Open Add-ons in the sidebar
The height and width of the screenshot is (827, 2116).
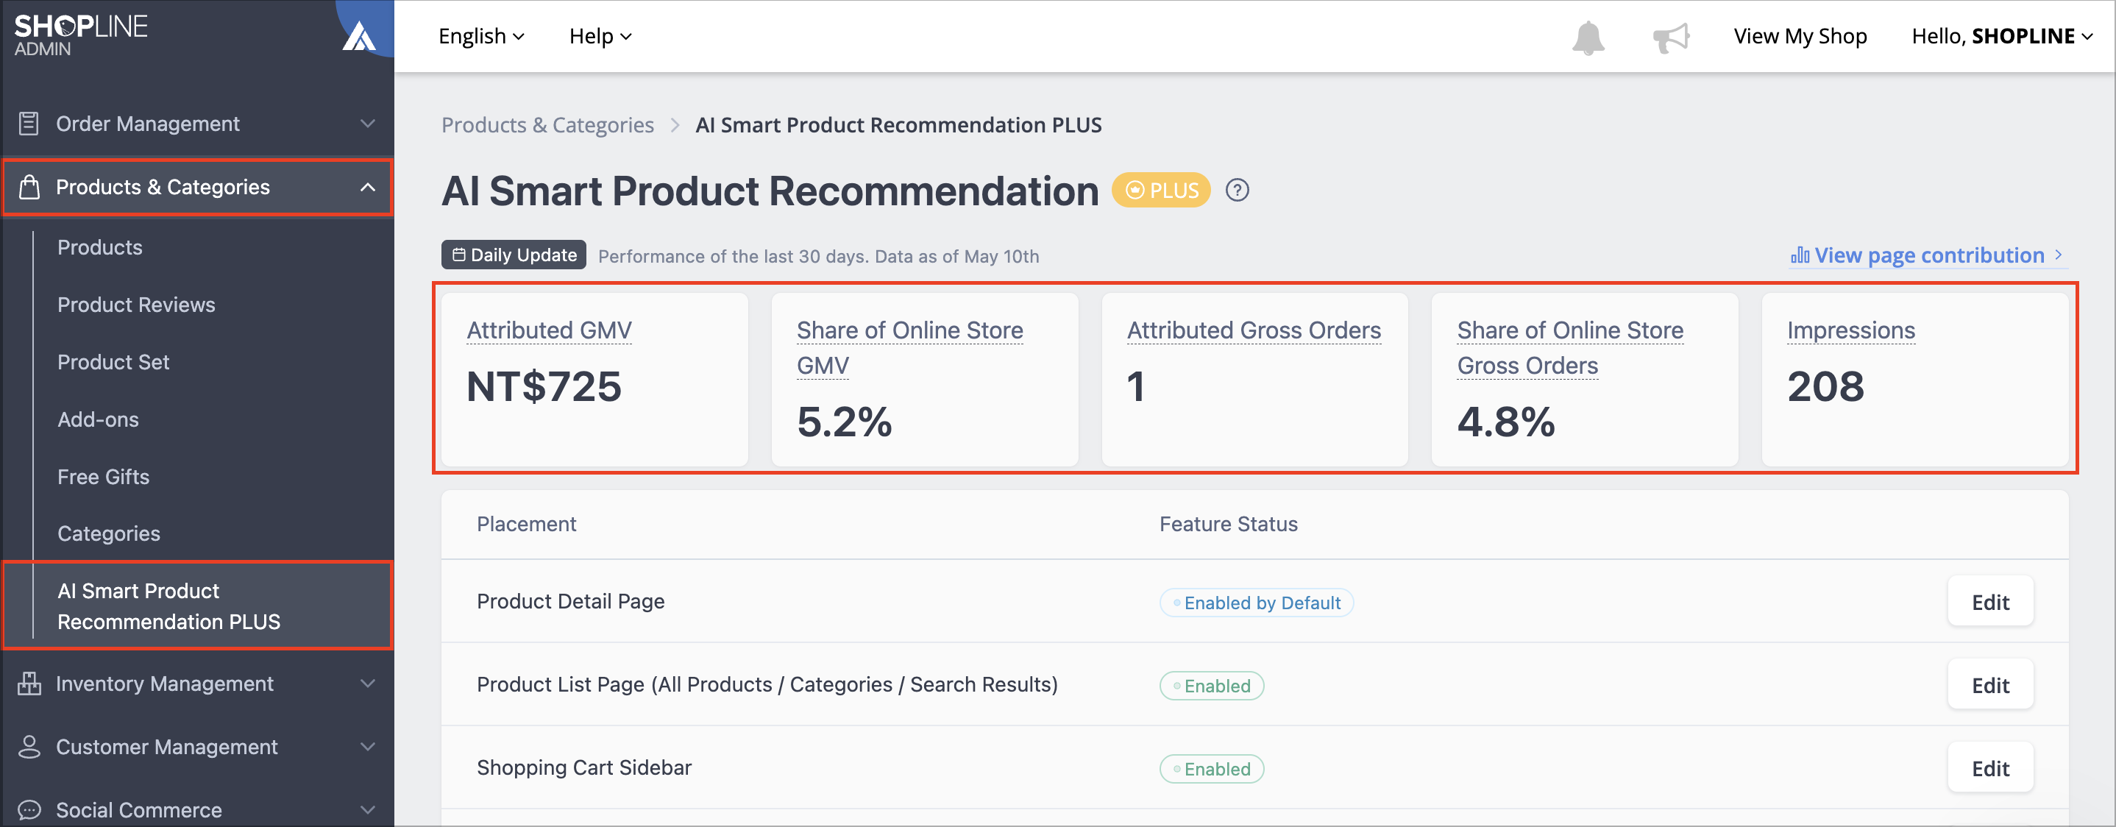[x=98, y=419]
